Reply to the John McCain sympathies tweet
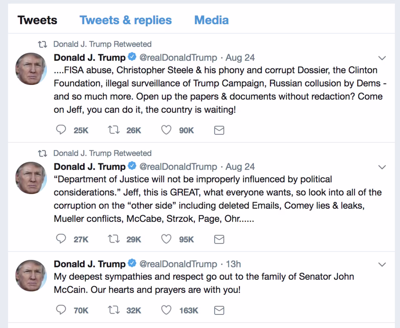Screen dimensions: 400x328 click(61, 310)
